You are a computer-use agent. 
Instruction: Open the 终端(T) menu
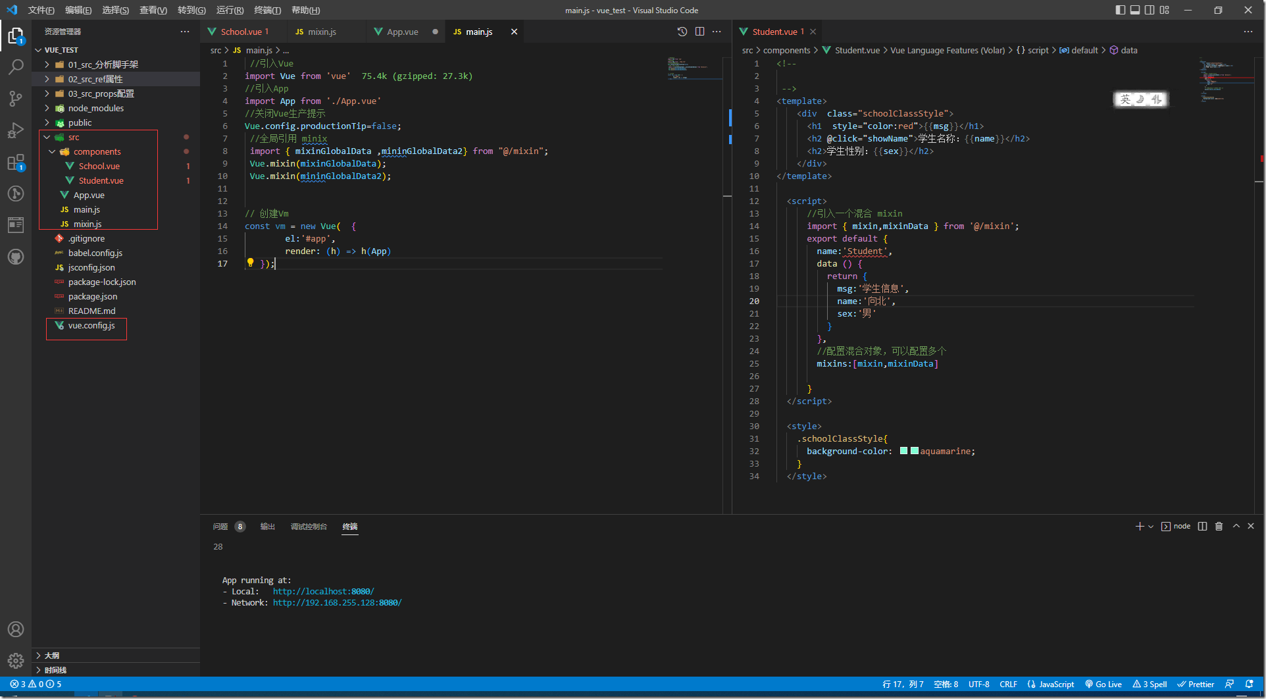click(x=268, y=10)
